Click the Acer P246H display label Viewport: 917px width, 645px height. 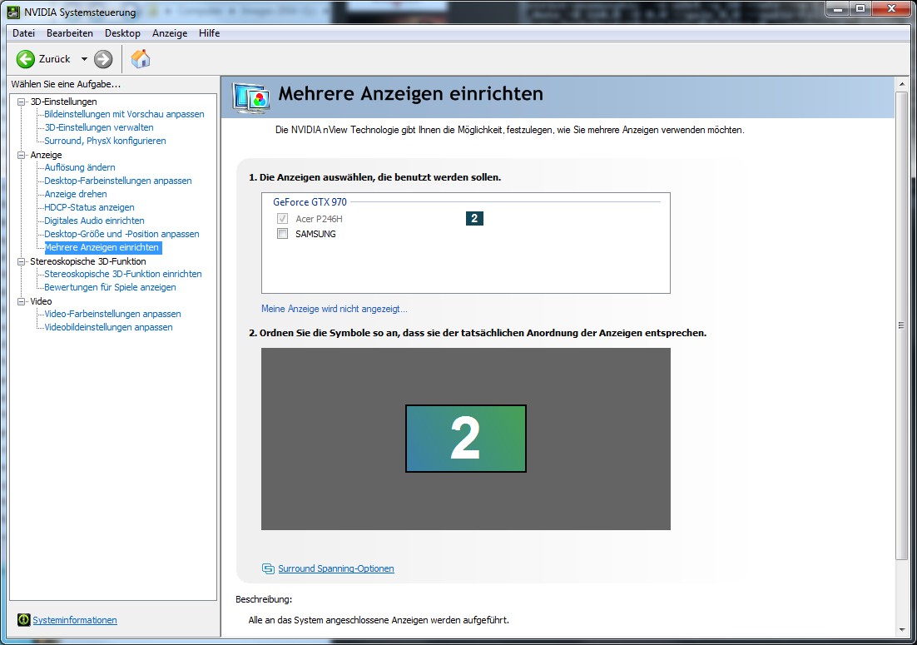click(319, 219)
